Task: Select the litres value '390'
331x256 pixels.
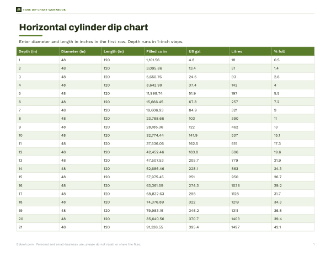Action: [x=250, y=119]
